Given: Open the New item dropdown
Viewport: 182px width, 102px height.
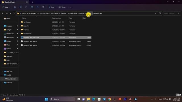Looking at the screenshot, I should point(6,7).
